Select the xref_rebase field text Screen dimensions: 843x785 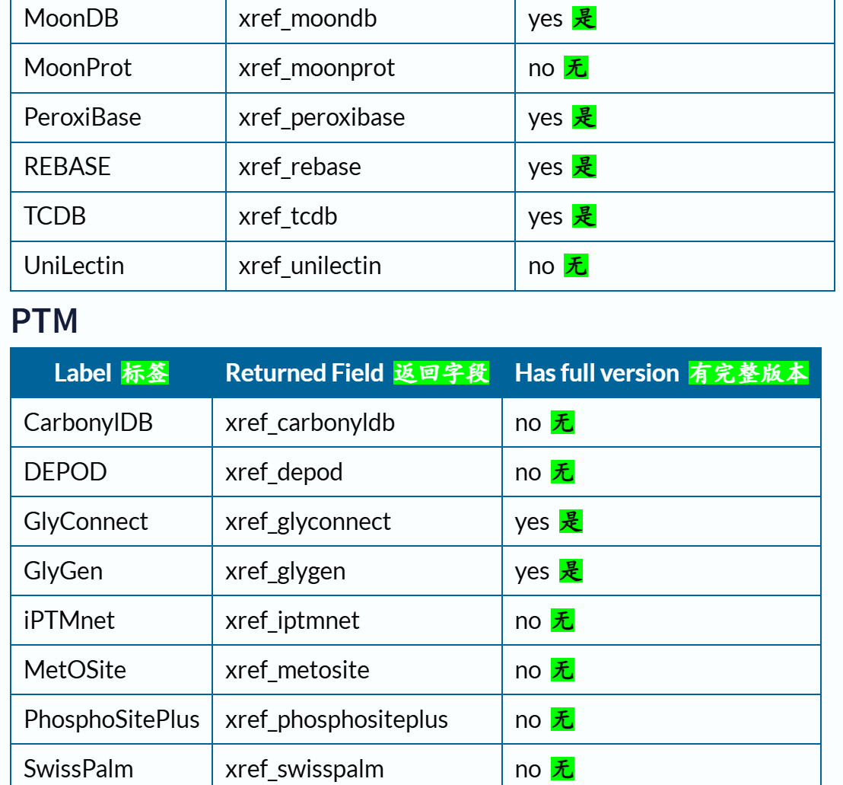coord(300,168)
